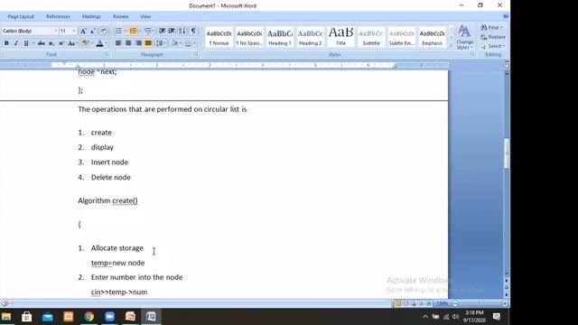Click the Font Color icon

pyautogui.click(x=99, y=43)
